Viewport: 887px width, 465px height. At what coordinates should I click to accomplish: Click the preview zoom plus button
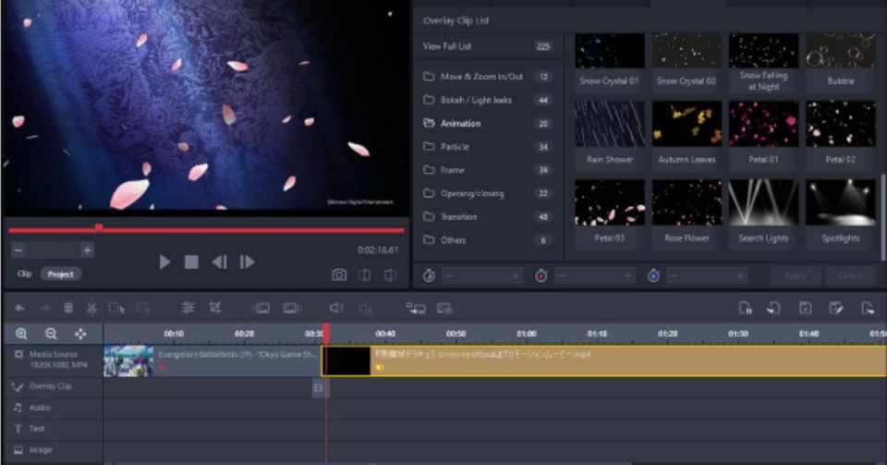tap(87, 250)
